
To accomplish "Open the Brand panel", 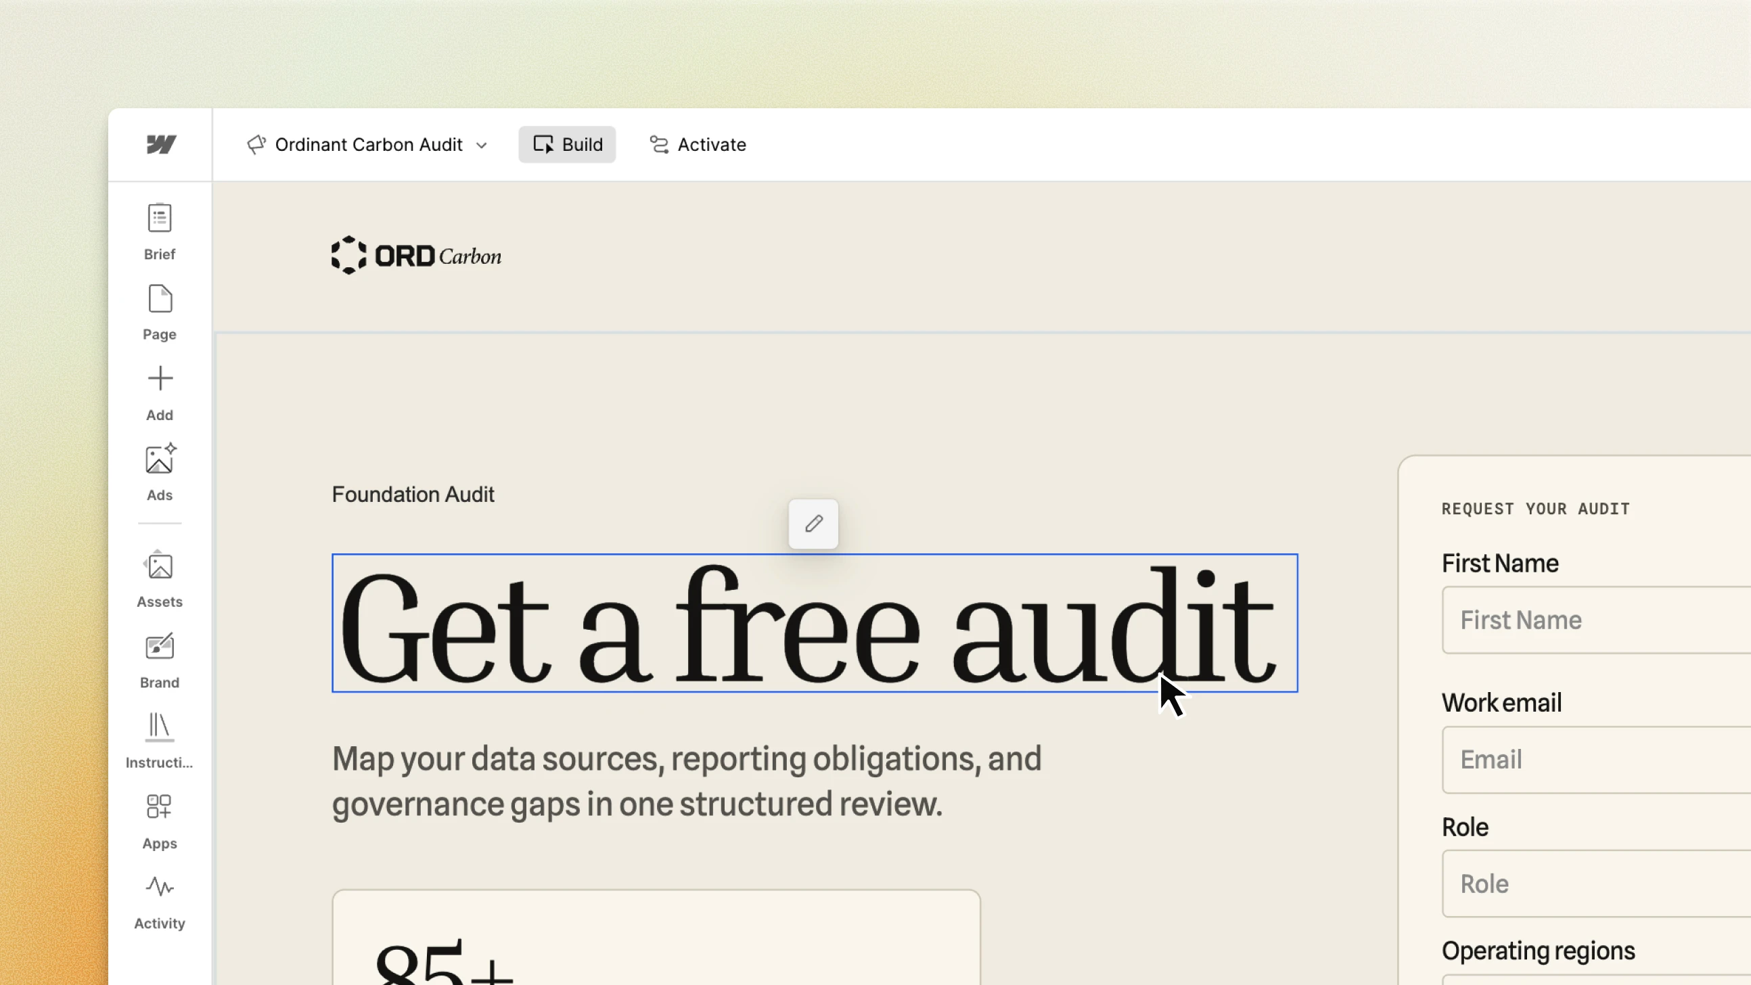I will point(160,660).
